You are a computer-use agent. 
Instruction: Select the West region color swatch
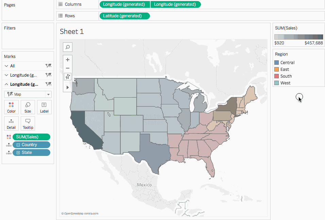tap(276, 83)
